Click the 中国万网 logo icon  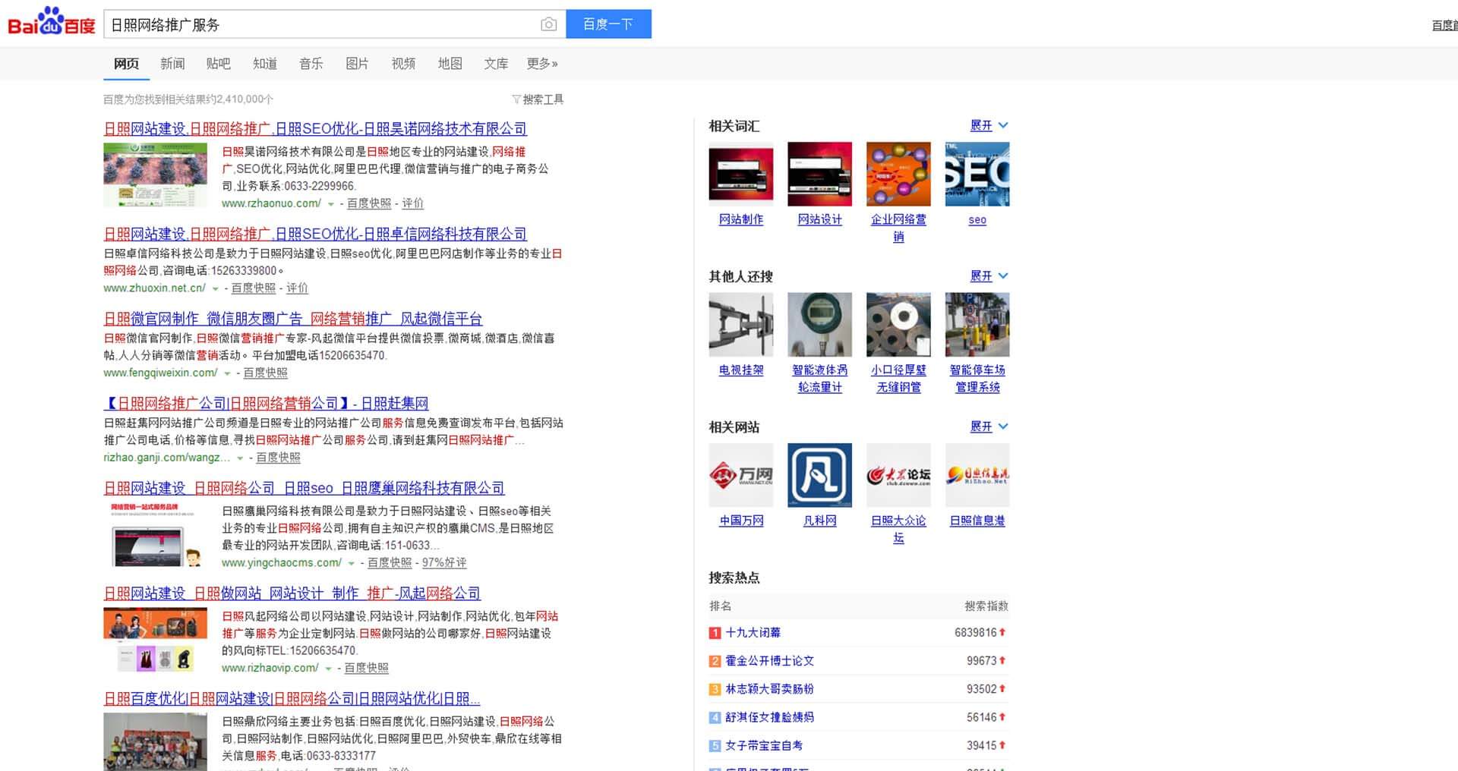coord(741,475)
